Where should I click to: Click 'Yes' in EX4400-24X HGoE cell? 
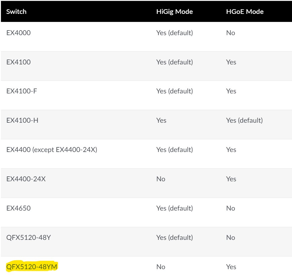pyautogui.click(x=231, y=179)
